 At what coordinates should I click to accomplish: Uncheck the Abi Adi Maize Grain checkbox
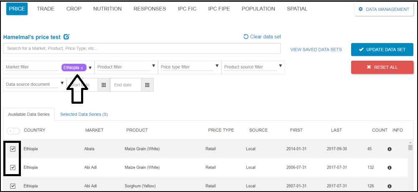tap(13, 167)
